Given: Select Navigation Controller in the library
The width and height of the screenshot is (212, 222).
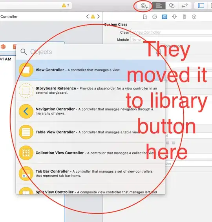Looking at the screenshot, I should coord(91,111).
